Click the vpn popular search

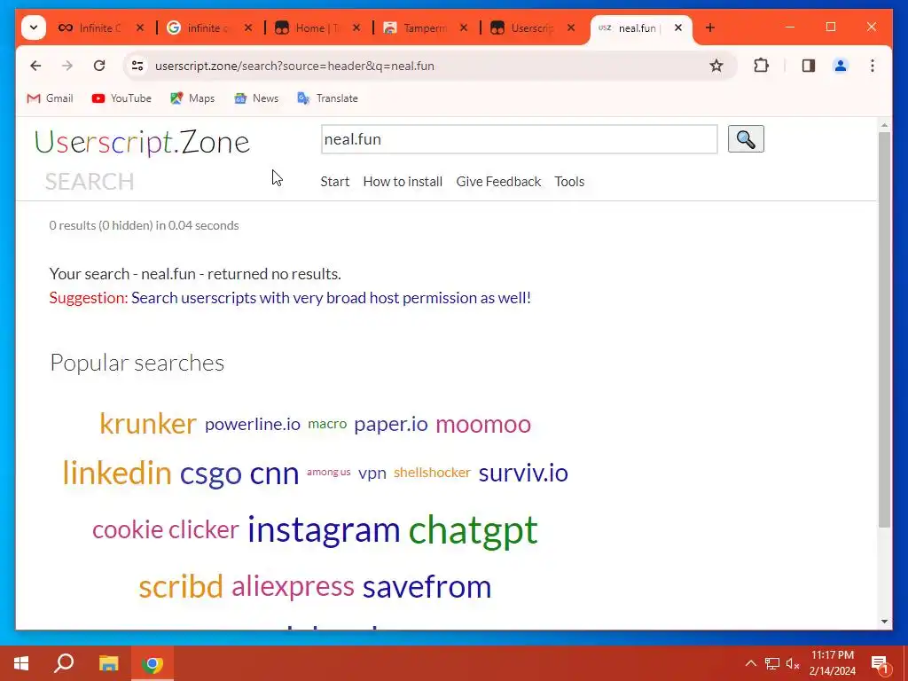click(x=372, y=474)
